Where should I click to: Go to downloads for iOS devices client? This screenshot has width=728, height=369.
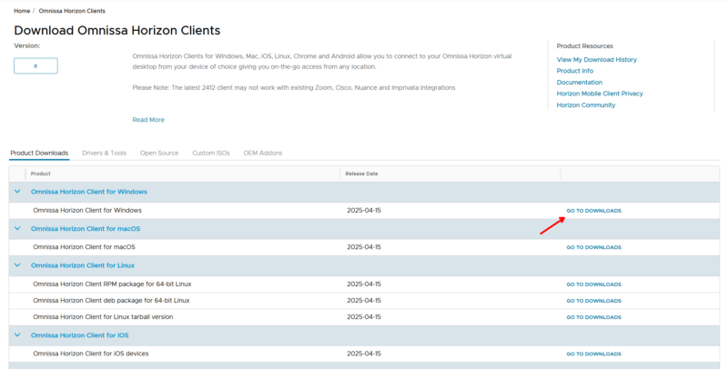(x=594, y=354)
